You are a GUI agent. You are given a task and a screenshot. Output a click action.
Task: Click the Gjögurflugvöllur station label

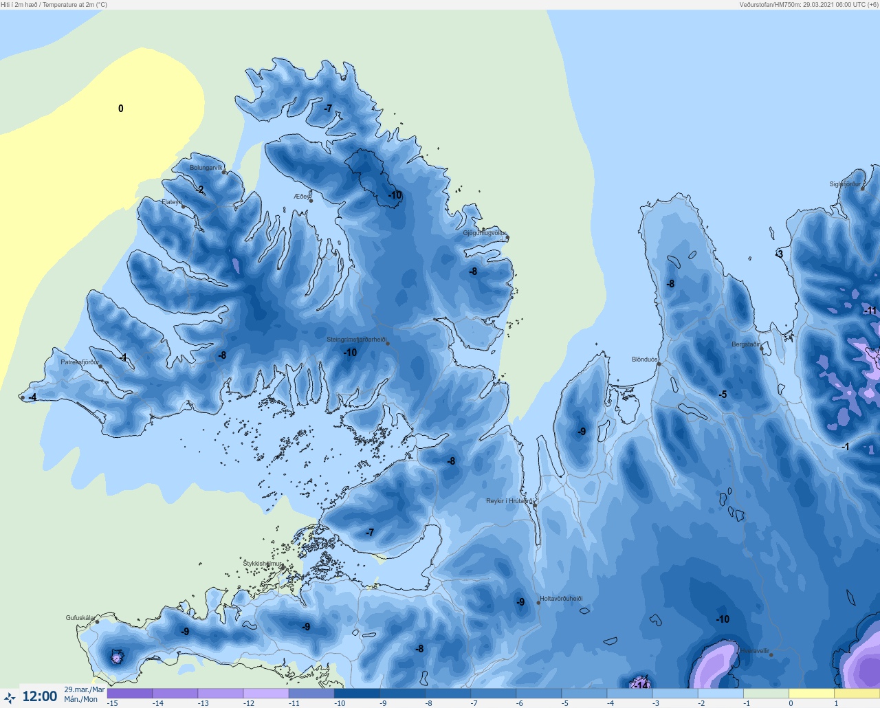coord(485,233)
